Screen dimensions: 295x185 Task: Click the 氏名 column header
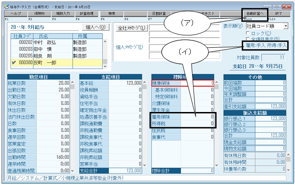[53, 36]
